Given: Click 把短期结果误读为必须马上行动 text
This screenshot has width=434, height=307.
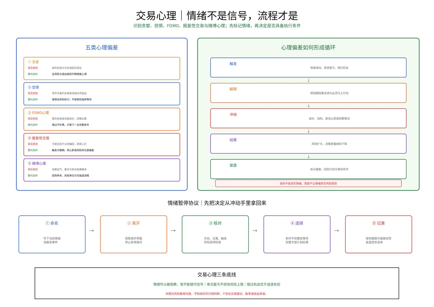Looking at the screenshot, I should [329, 93].
